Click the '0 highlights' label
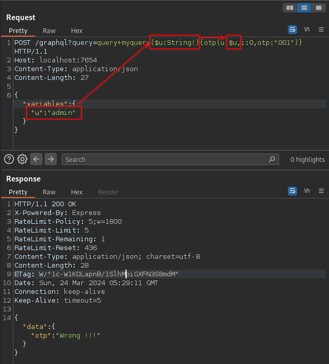 (x=307, y=159)
